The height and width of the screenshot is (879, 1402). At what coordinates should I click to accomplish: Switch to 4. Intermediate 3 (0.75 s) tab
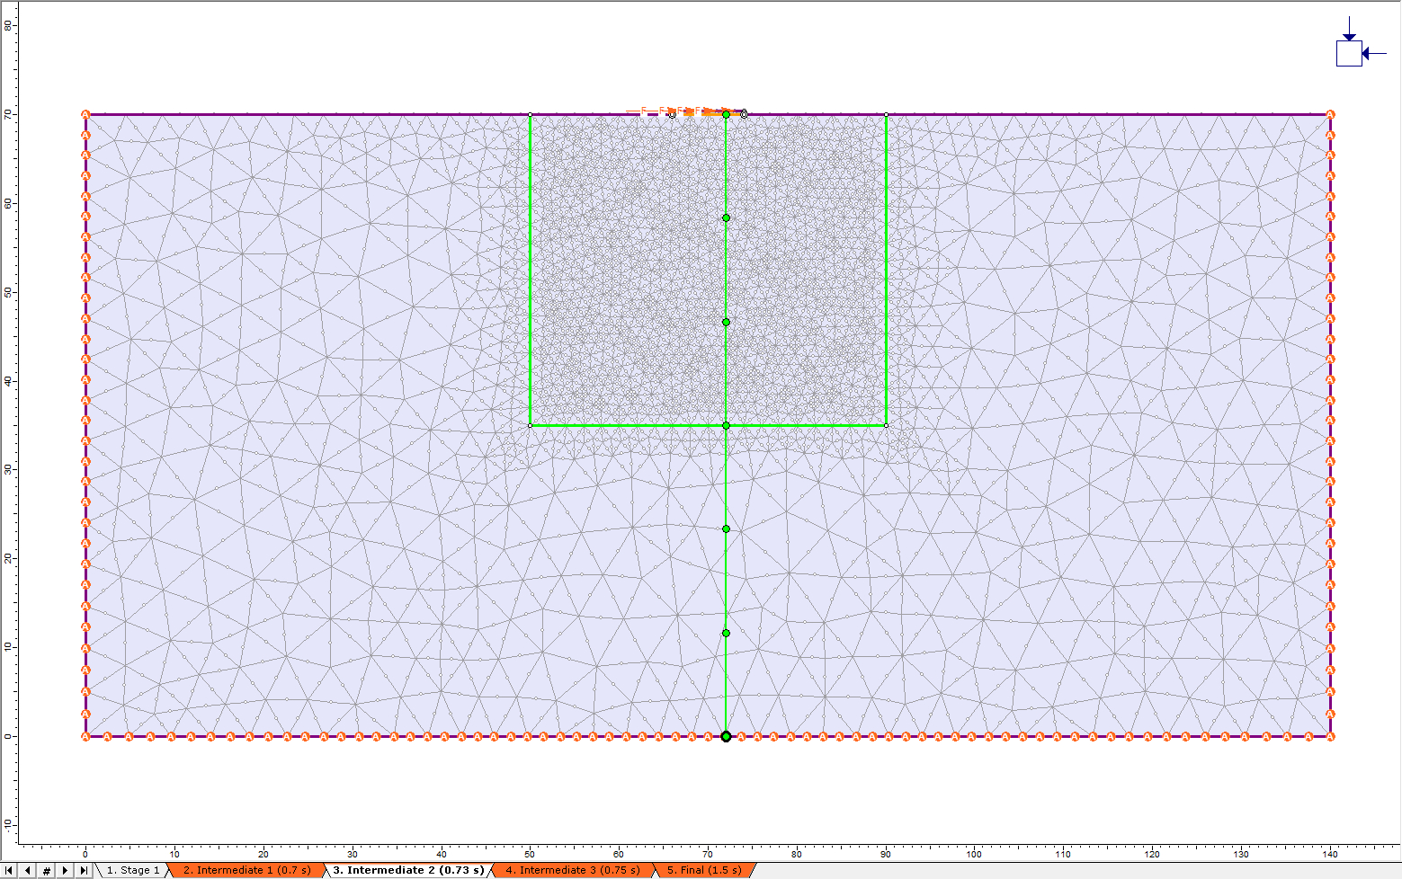(x=572, y=870)
